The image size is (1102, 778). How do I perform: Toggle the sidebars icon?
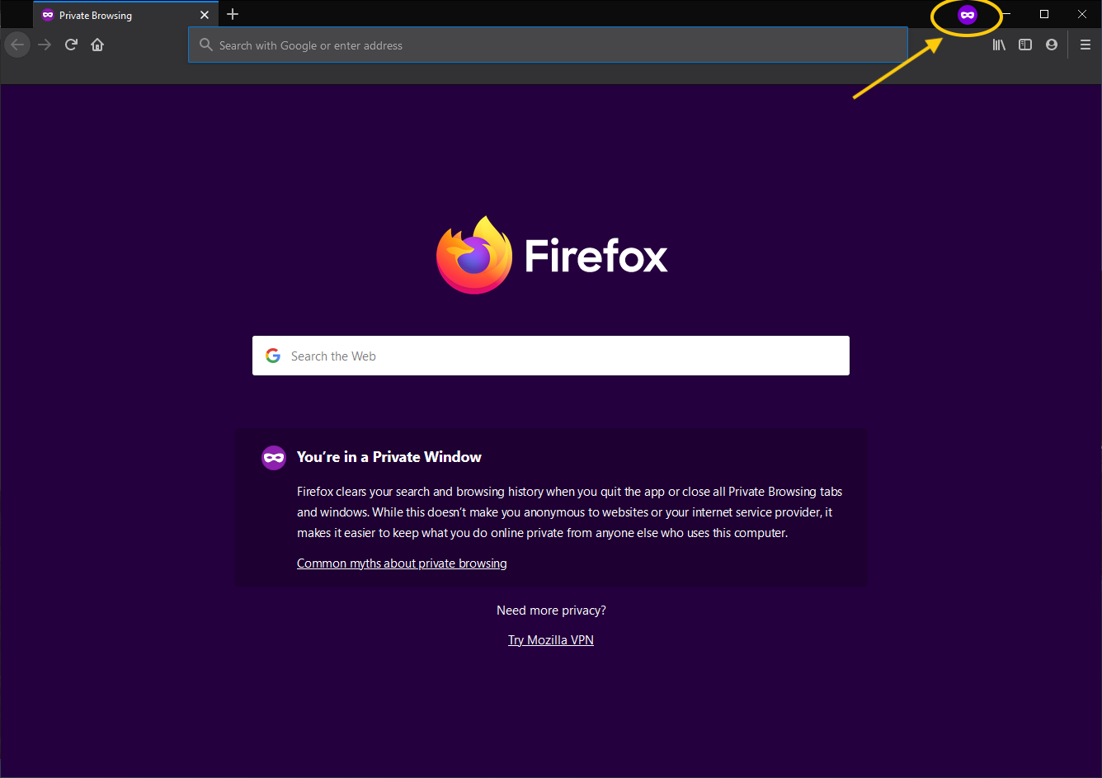click(x=1025, y=45)
